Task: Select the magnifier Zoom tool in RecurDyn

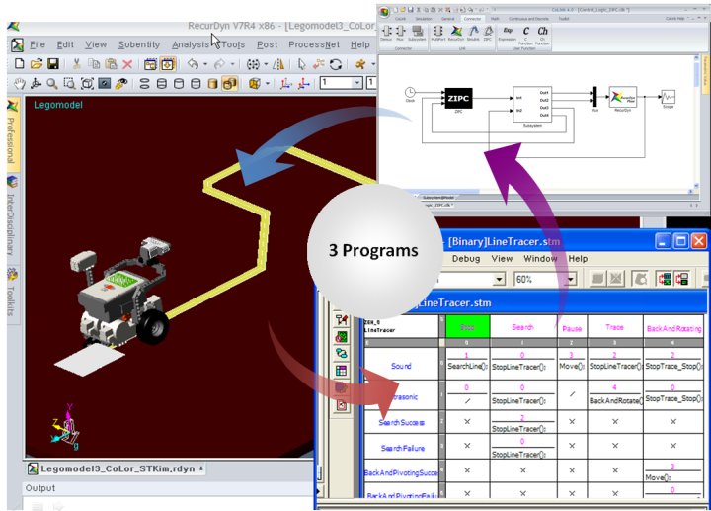Action: [52, 83]
